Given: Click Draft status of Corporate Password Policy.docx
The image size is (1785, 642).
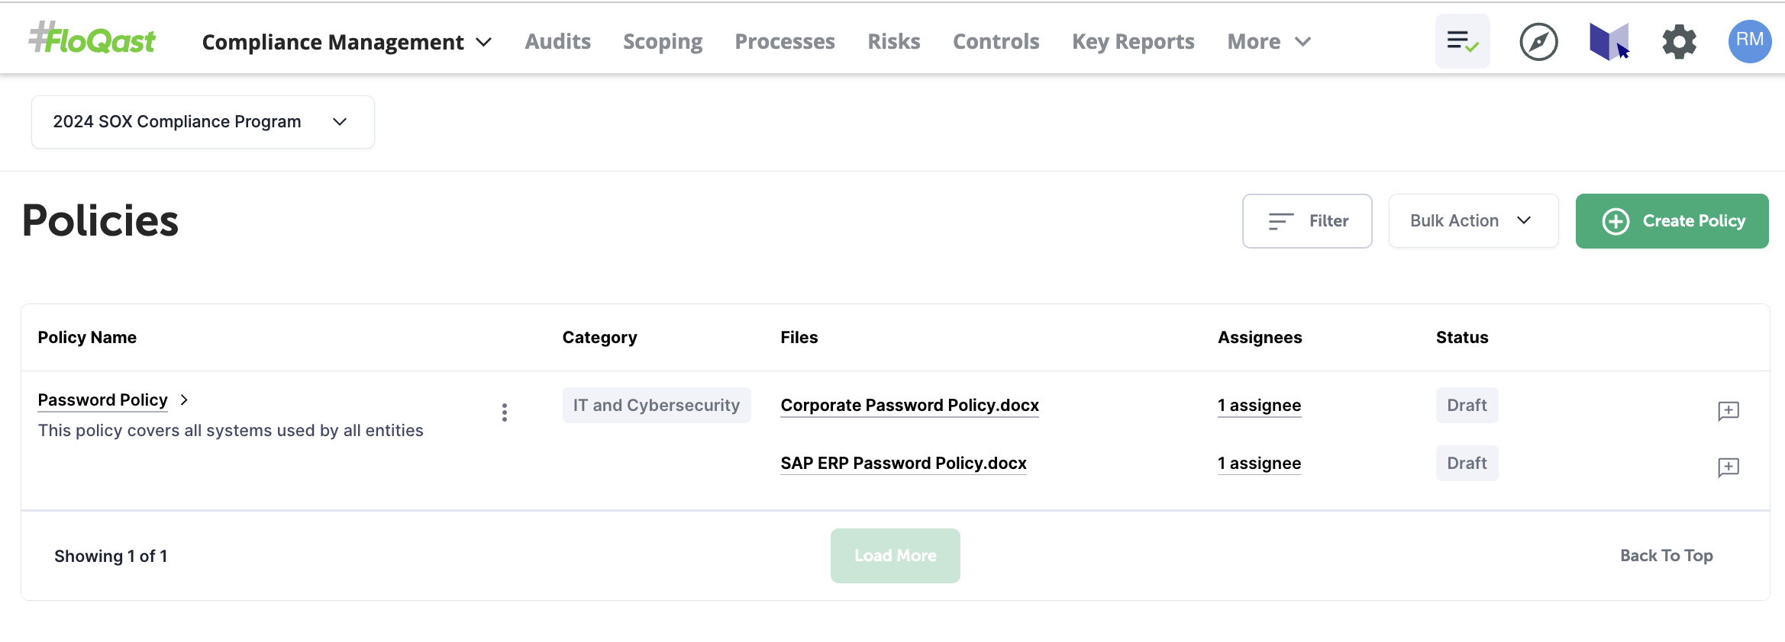Looking at the screenshot, I should coord(1467,406).
